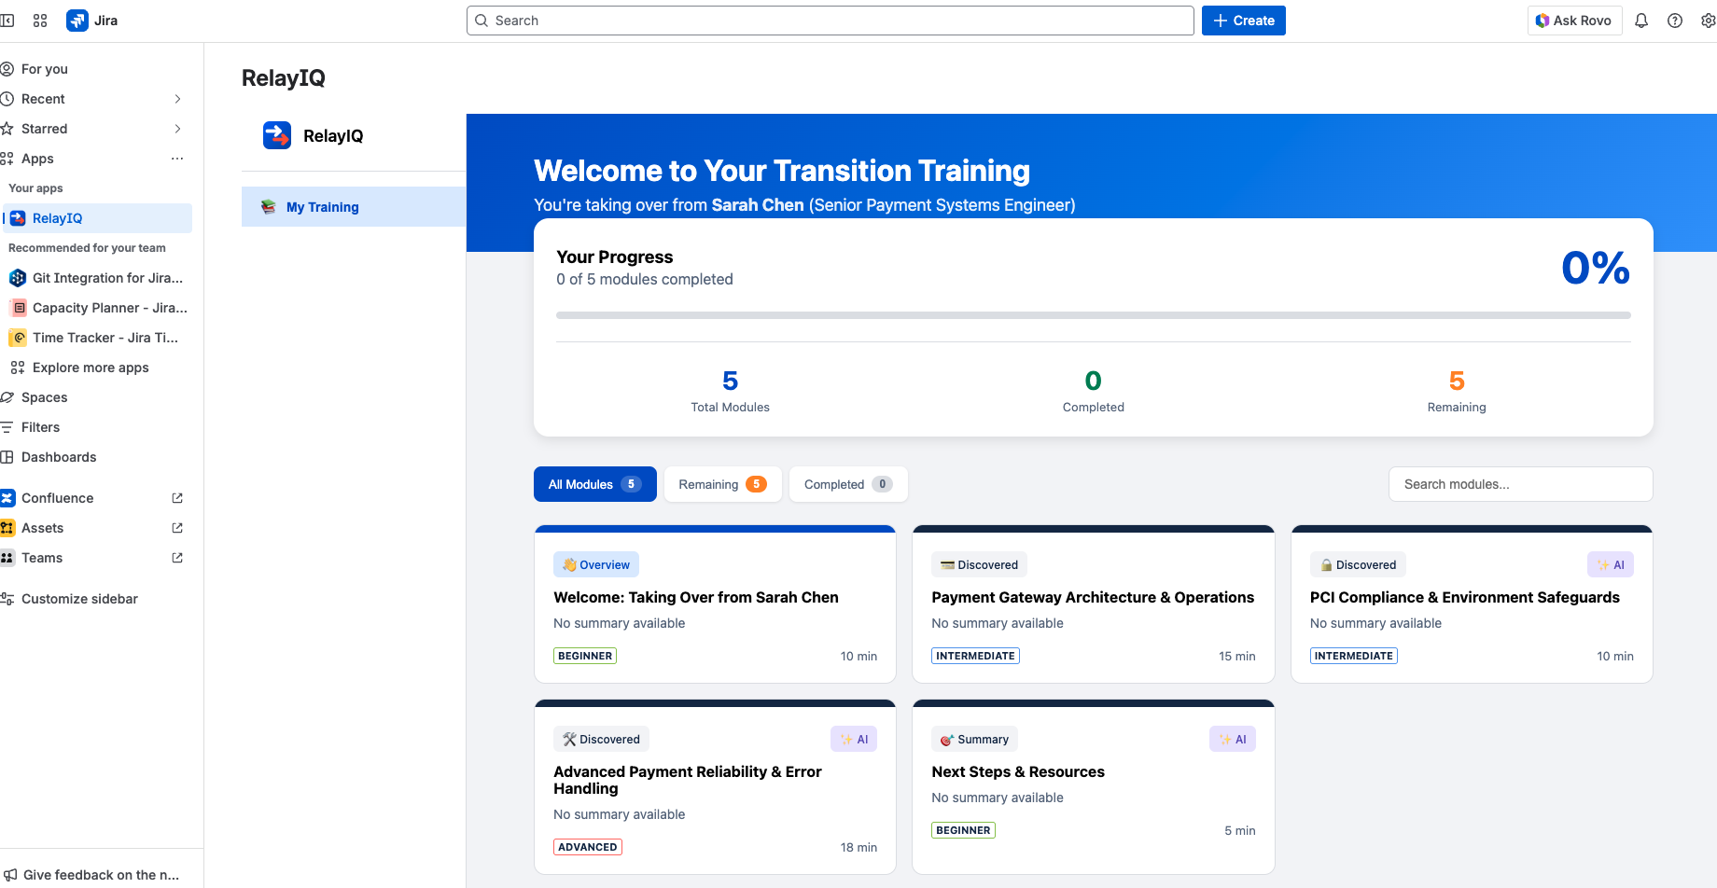Click the progress bar
This screenshot has width=1717, height=888.
click(x=1093, y=315)
